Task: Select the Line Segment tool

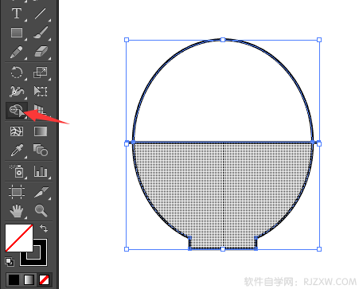Action: 41,14
